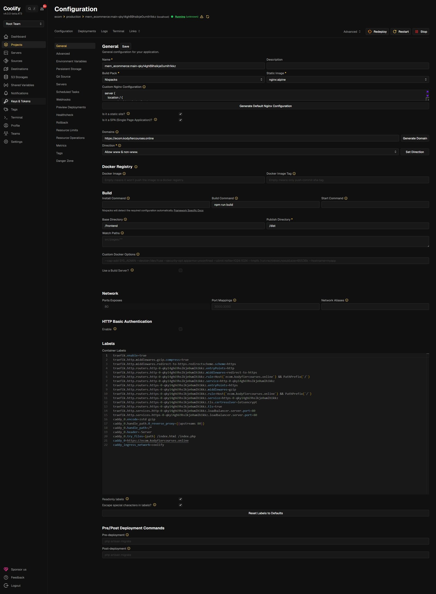Click Reset Labels to Defaults button
Viewport: 436px width, 594px height.
(x=265, y=513)
